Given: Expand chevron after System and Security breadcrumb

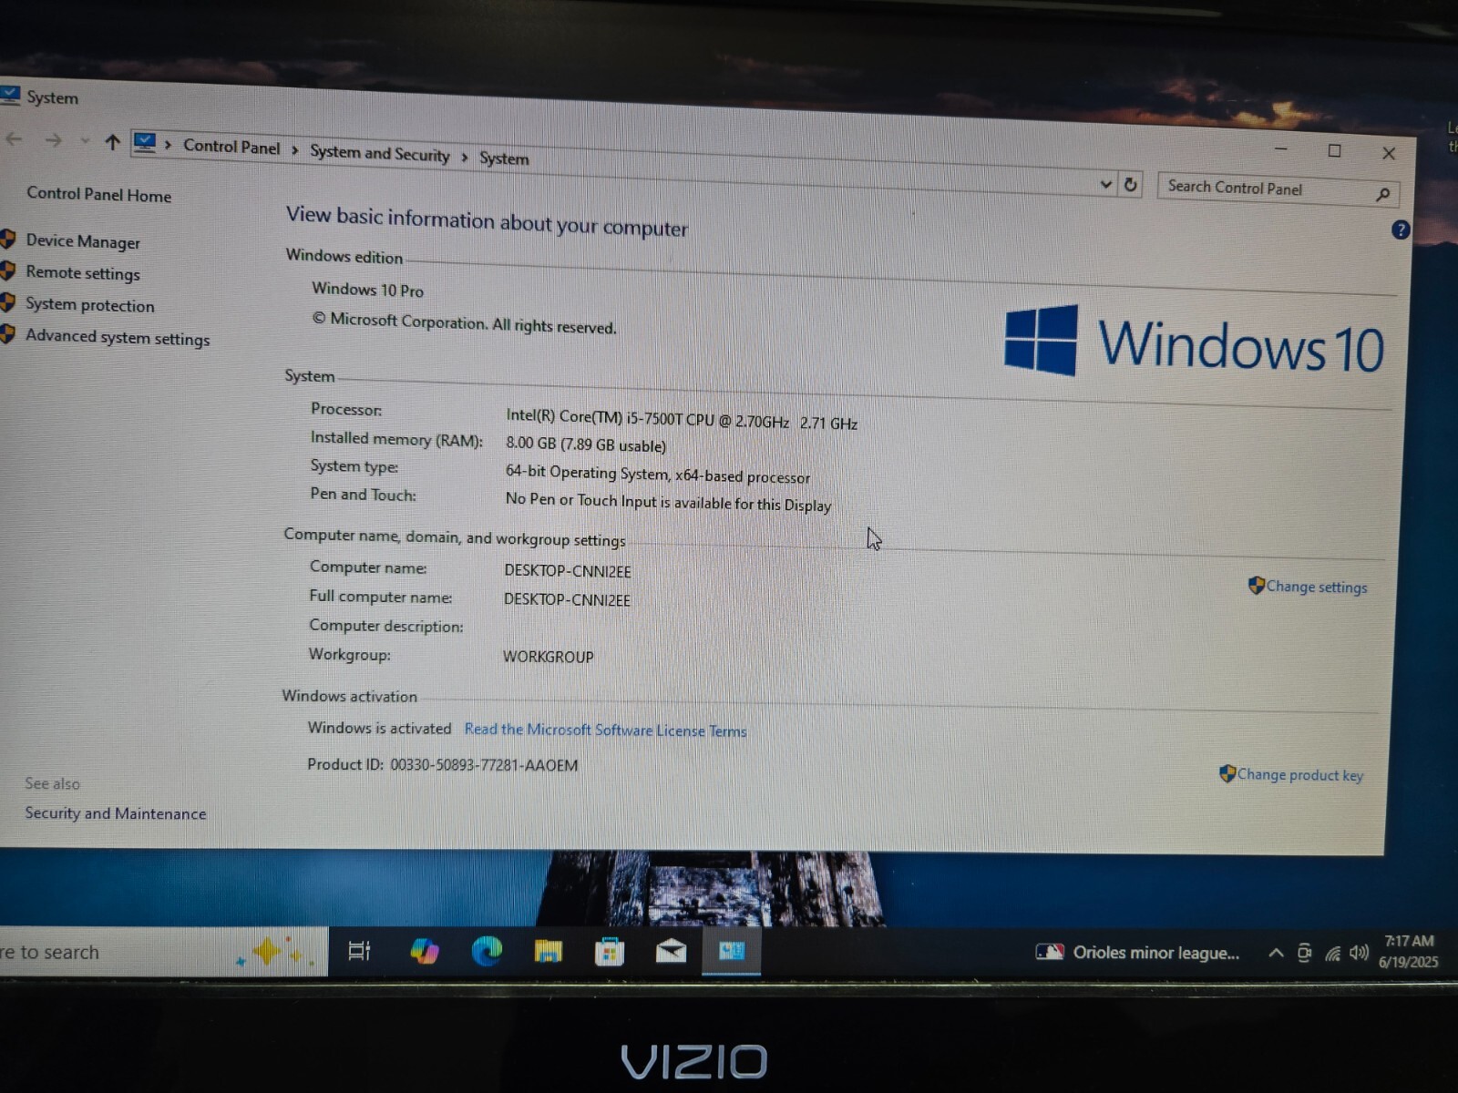Looking at the screenshot, I should point(464,158).
